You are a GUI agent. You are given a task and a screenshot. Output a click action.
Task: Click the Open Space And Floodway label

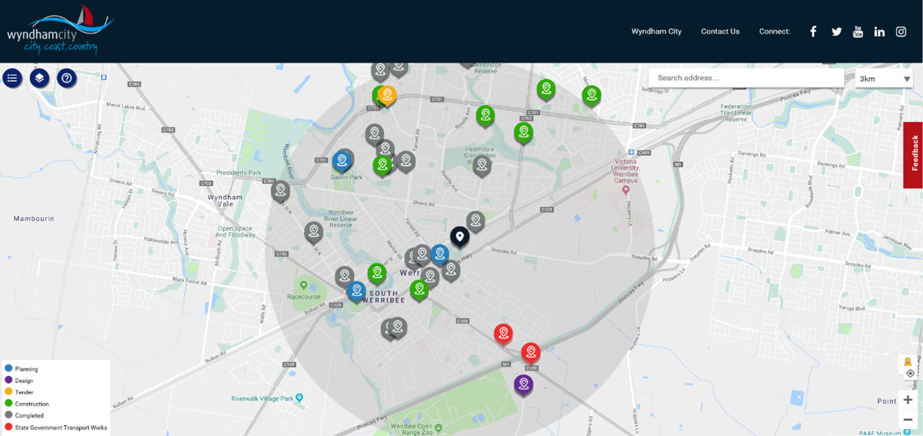point(235,232)
